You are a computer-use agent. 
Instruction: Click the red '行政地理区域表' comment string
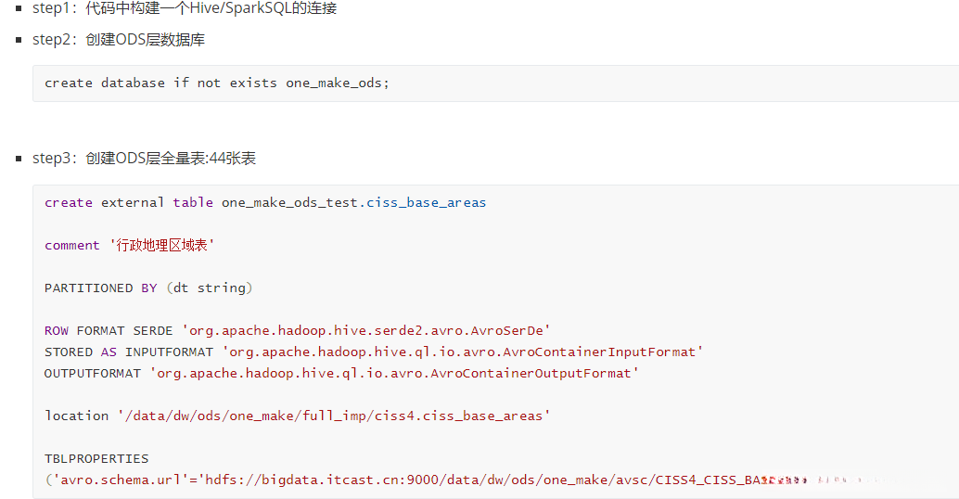pos(162,246)
